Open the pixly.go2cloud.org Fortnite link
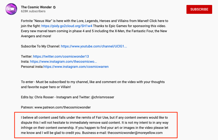Image resolution: width=218 pixels, height=140 pixels. tap(67, 26)
